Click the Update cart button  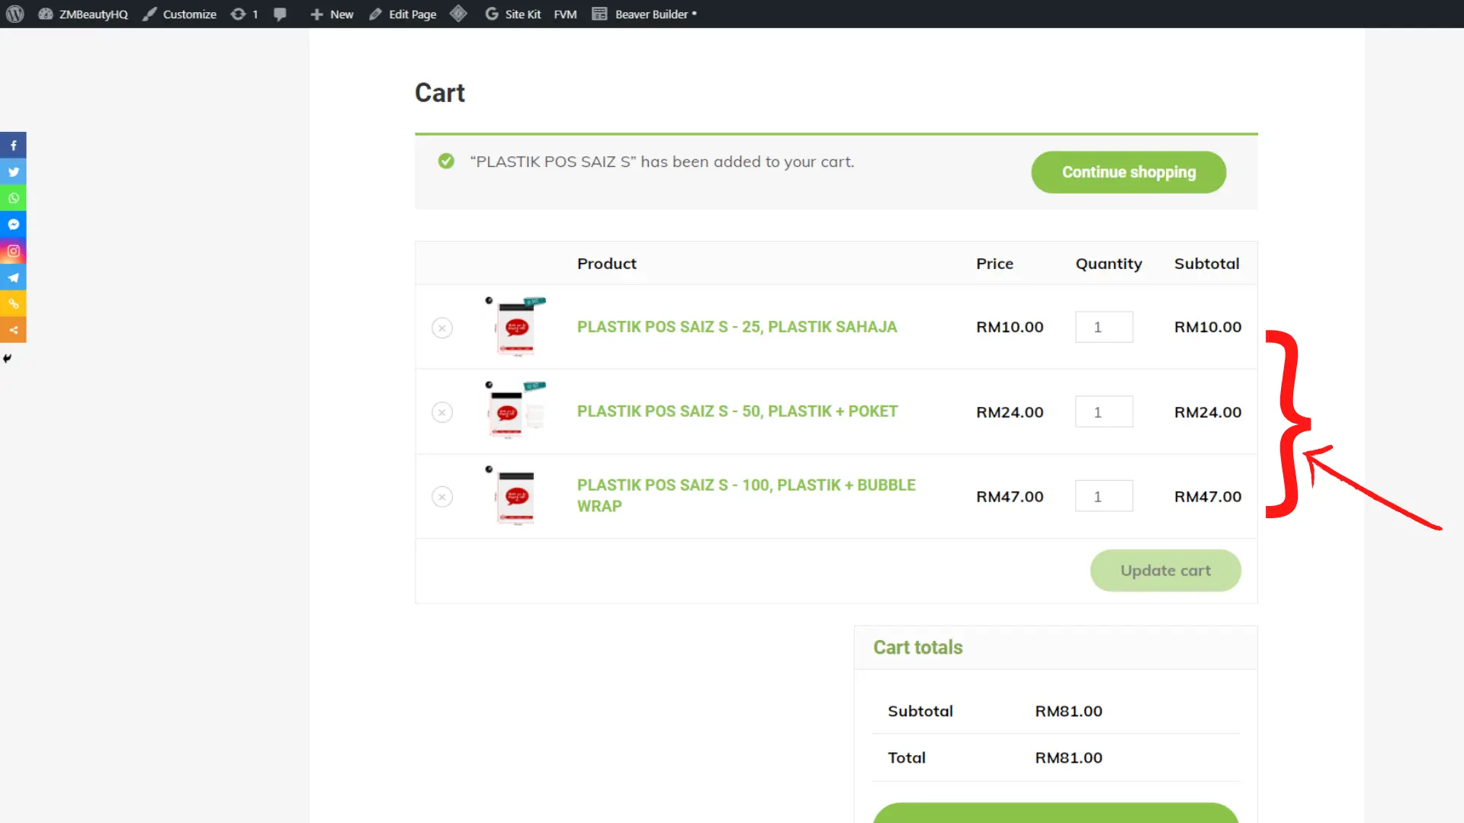(x=1165, y=571)
